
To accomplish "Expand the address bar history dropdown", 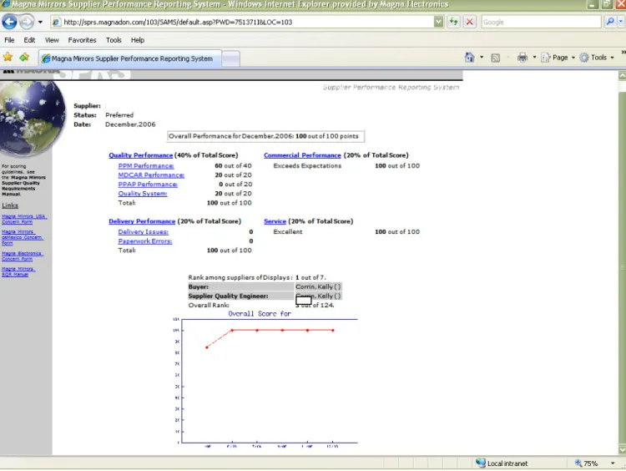I will pyautogui.click(x=438, y=22).
